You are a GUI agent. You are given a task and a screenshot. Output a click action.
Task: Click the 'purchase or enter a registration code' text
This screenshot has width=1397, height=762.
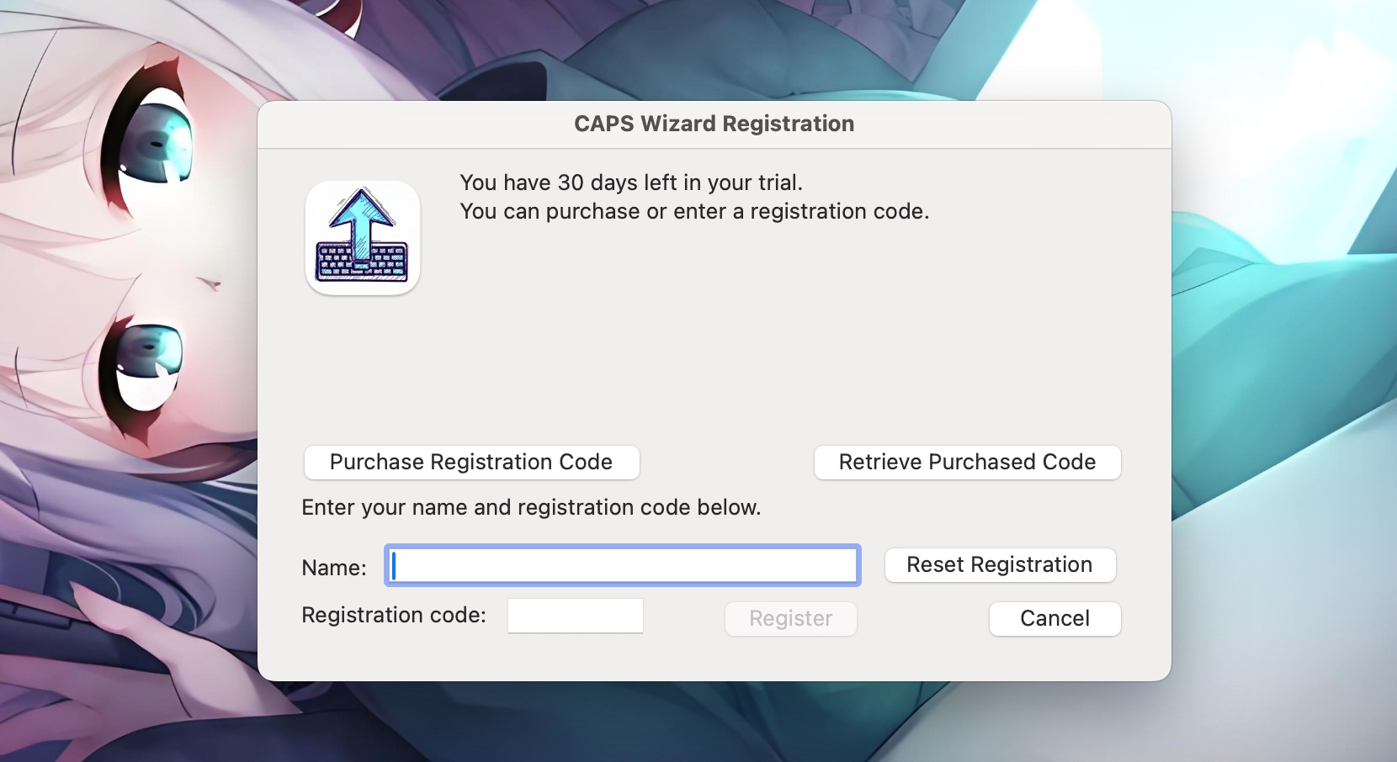pos(694,211)
